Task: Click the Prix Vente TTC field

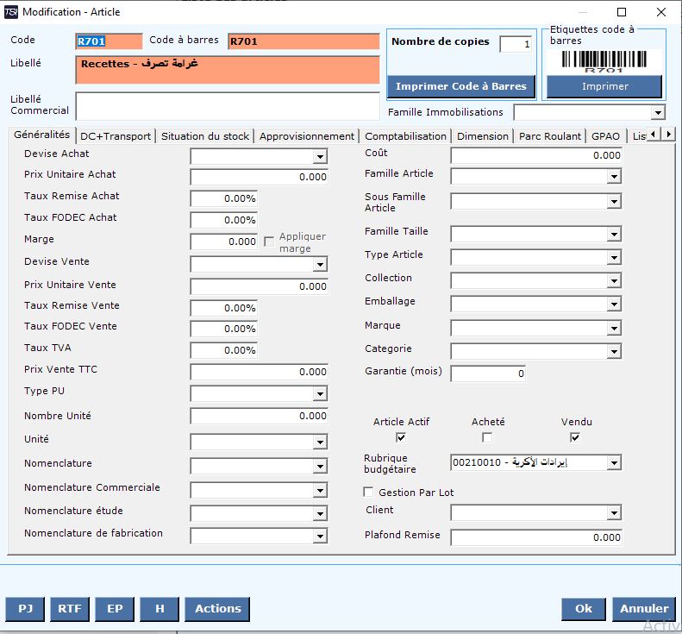Action: click(x=260, y=372)
